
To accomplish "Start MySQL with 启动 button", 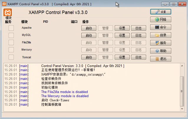I will [x=89, y=35].
